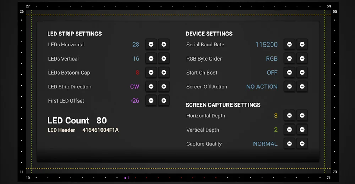Increase LEDs Horizontal with plus icon
355x184 pixels.
click(164, 45)
